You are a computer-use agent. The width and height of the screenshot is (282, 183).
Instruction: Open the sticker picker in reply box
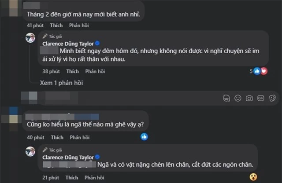272,97
